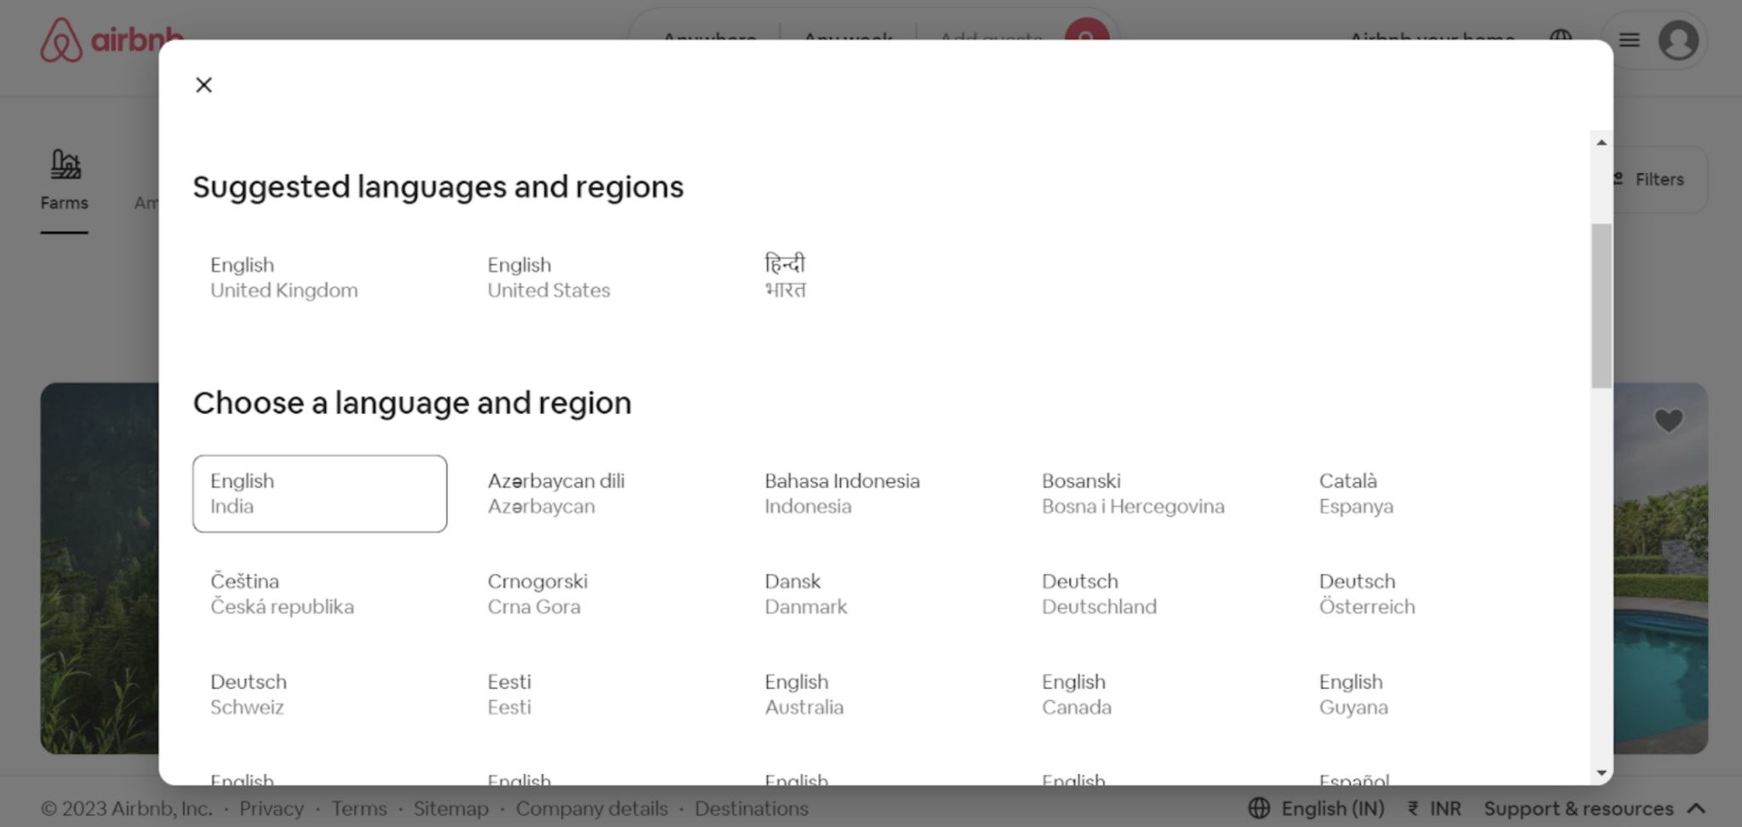Open the English (IN) footer language selector
1742x827 pixels.
click(1332, 807)
